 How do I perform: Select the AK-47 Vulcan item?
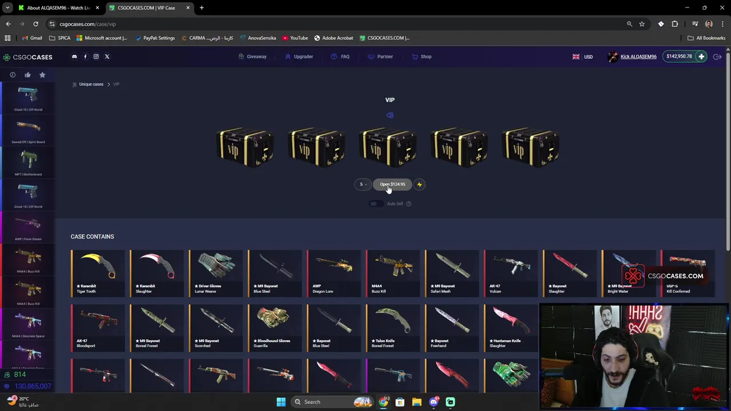coord(511,273)
